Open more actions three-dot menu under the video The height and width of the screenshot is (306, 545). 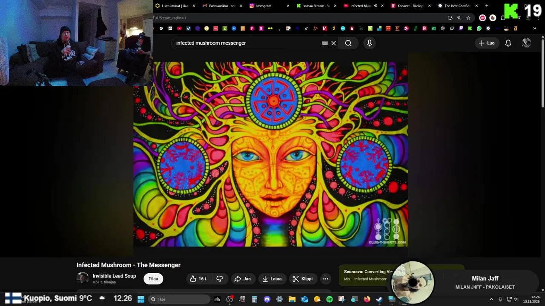click(326, 279)
